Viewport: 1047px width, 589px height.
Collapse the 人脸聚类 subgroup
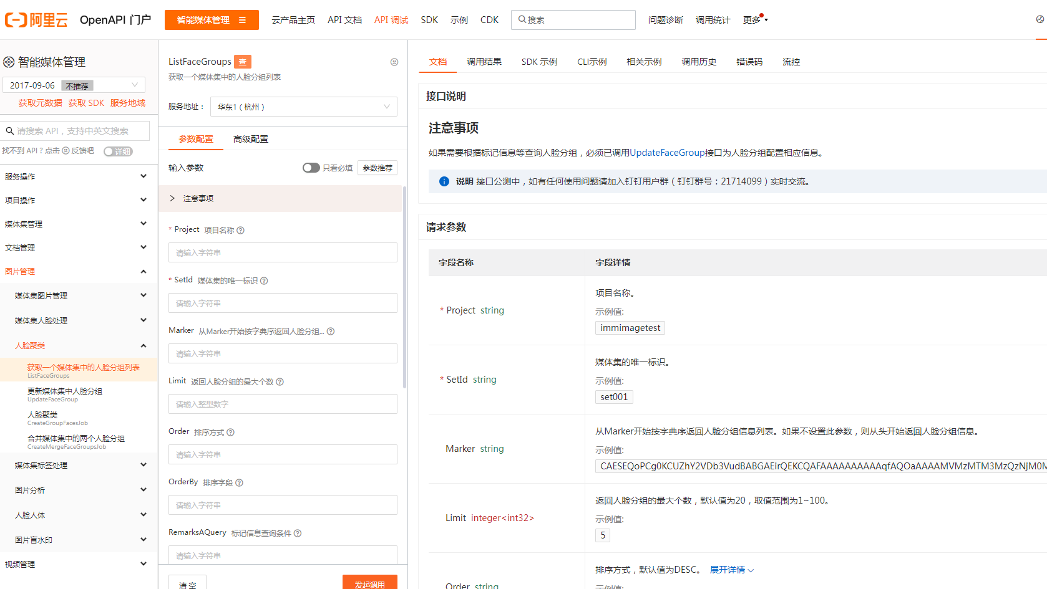(x=79, y=345)
